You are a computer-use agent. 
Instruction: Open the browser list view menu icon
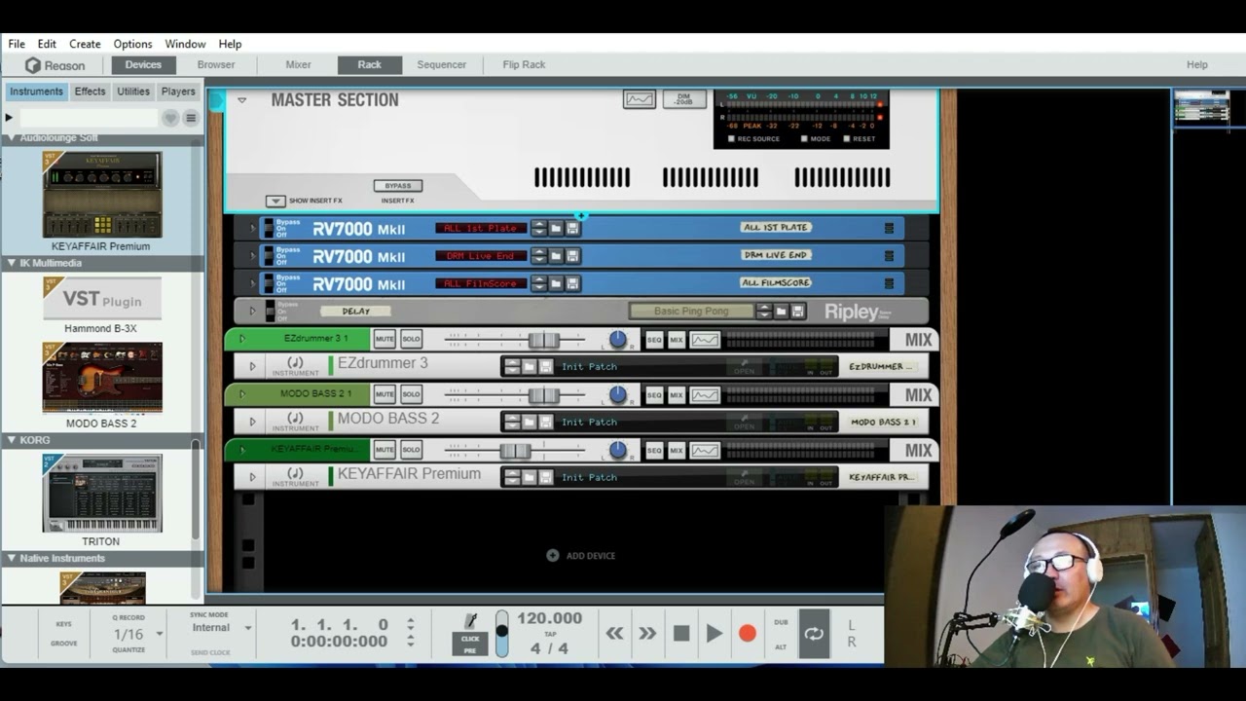(191, 118)
